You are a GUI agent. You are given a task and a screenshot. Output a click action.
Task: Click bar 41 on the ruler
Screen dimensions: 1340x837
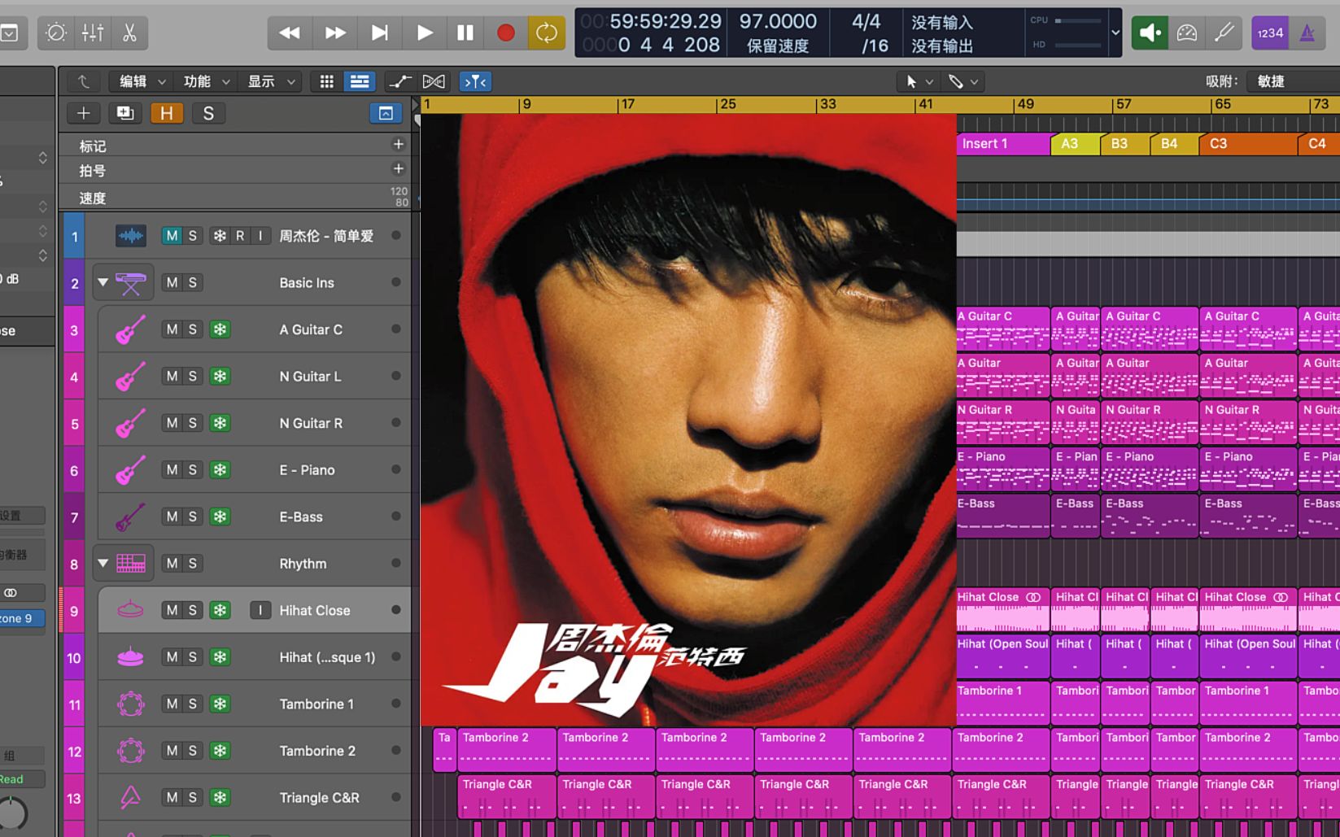[x=925, y=104]
